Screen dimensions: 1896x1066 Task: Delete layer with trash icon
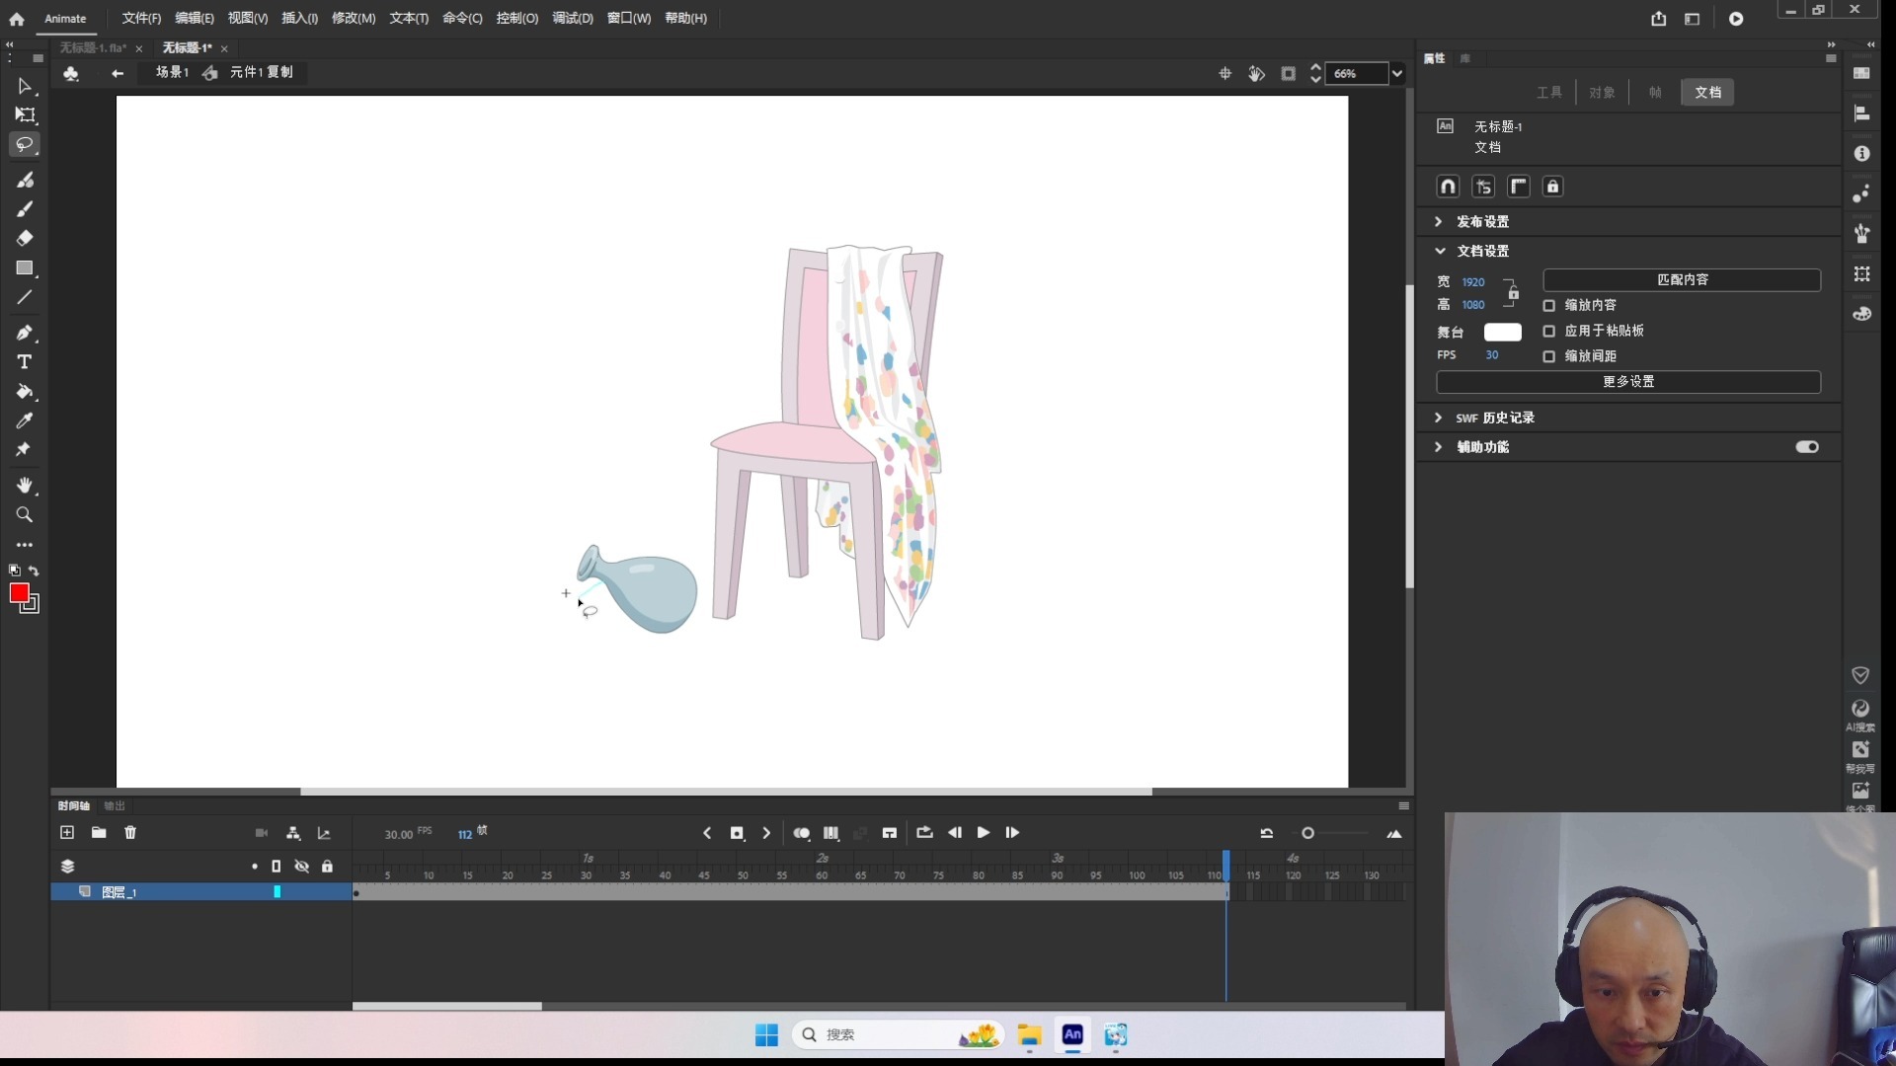(130, 832)
